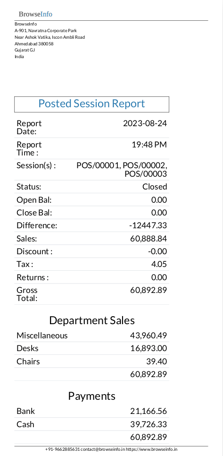
Task: Click the Department Sales heading
Action: tap(92, 320)
